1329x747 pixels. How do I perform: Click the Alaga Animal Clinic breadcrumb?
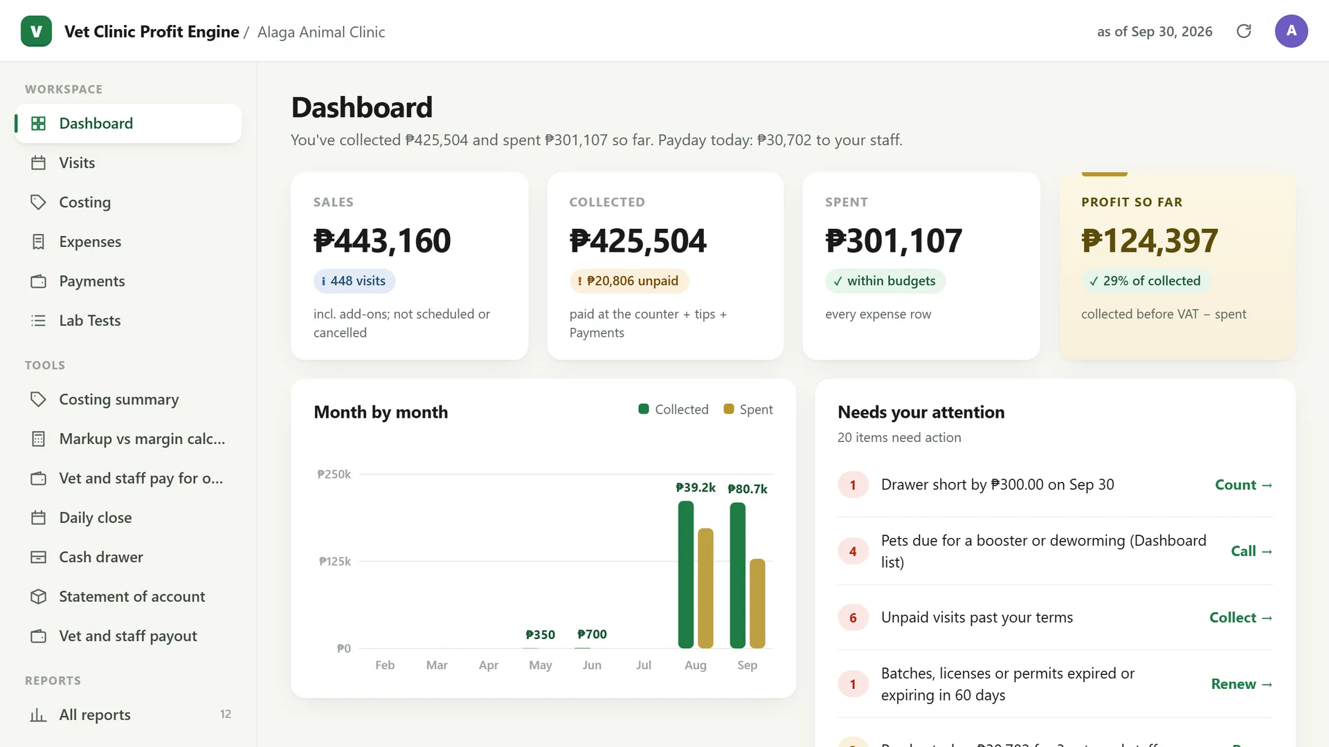click(x=321, y=32)
